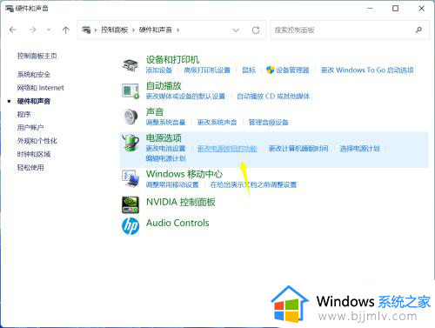Open 设备管理器 link
Viewport: 435px width, 328px height.
[292, 70]
